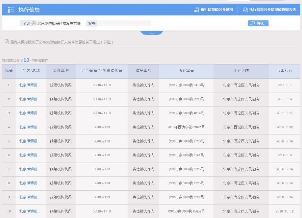Click the company name input field
Image resolution: width=302 pixels, height=218 pixels.
click(59, 24)
